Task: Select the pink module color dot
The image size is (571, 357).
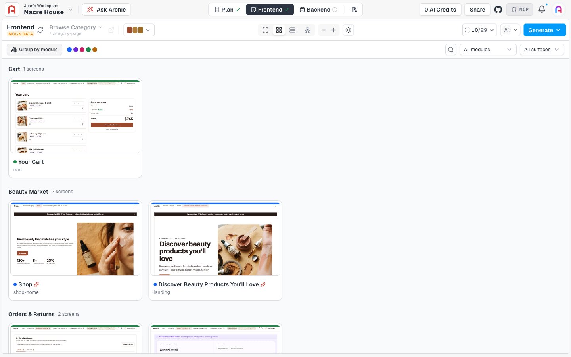Action: pyautogui.click(x=82, y=50)
